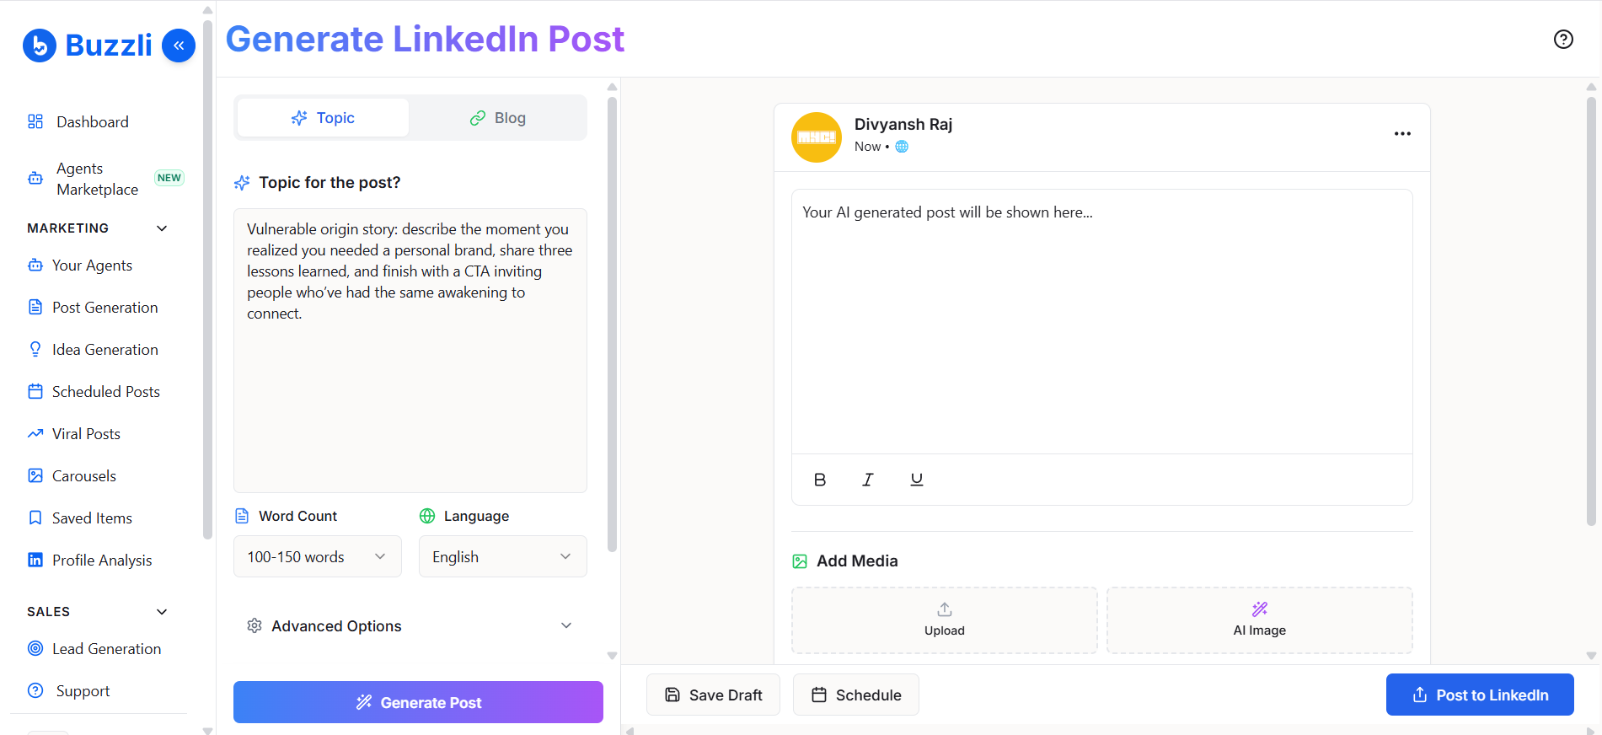Switch to the Topic tab
The image size is (1602, 735).
tap(323, 118)
